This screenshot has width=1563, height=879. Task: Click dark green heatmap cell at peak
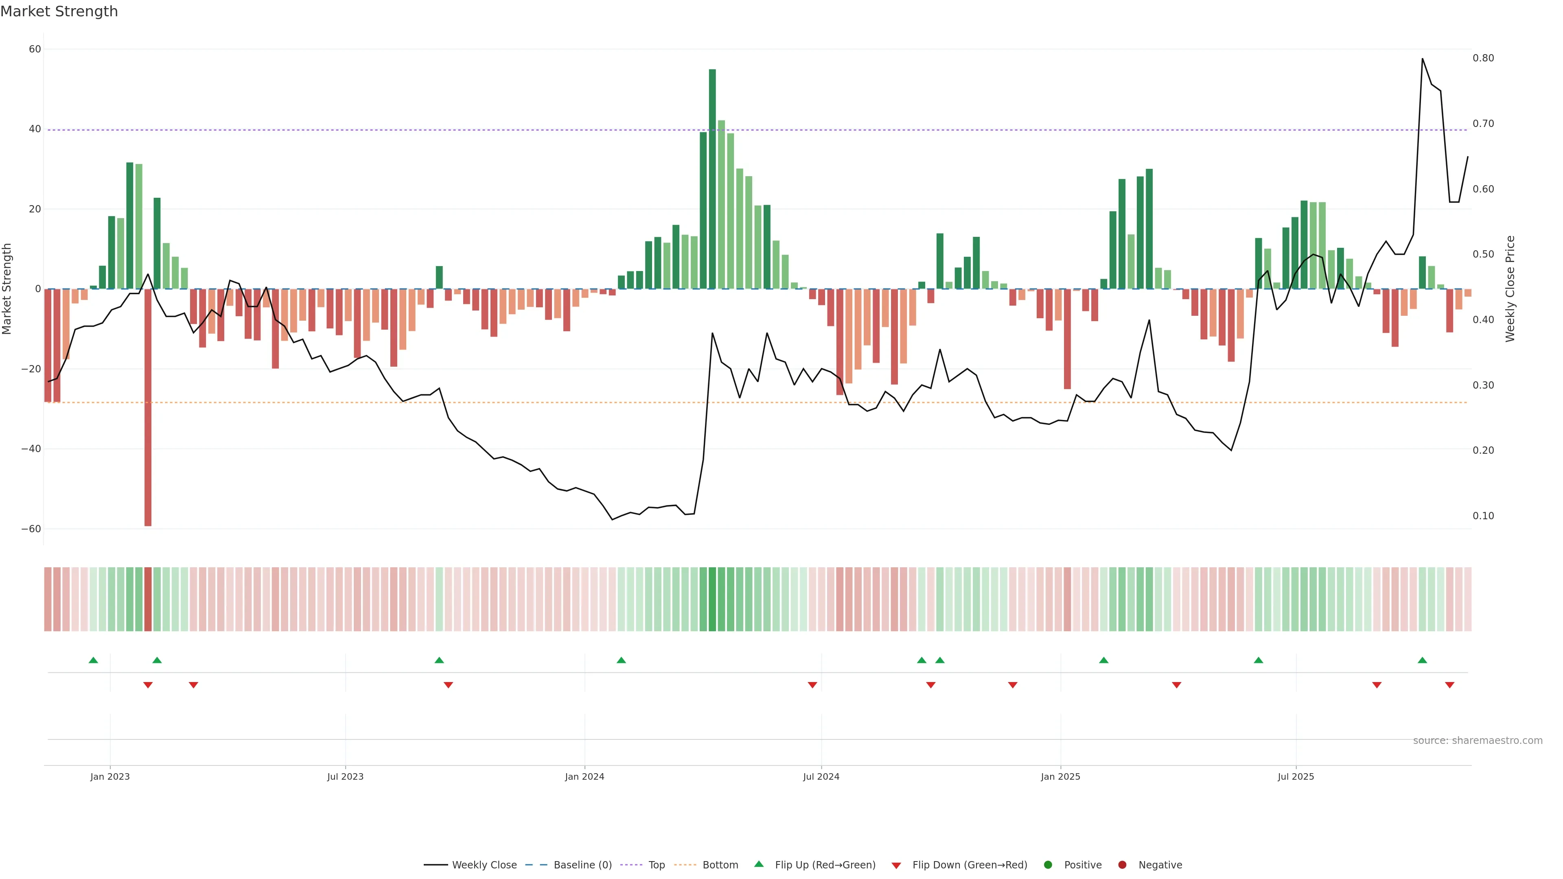[x=712, y=599]
